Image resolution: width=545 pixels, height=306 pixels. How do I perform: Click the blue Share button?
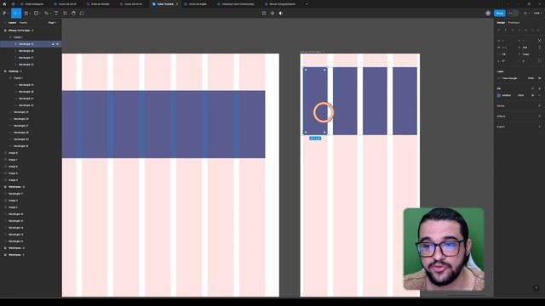click(500, 14)
